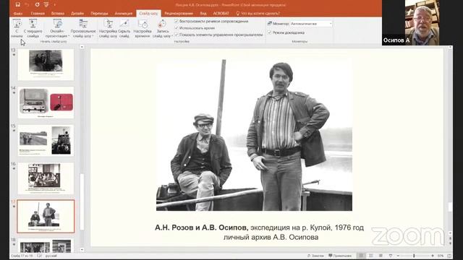The image size is (463, 260).
Task: Select slide 16 thumbnail
Action: [x=46, y=178]
